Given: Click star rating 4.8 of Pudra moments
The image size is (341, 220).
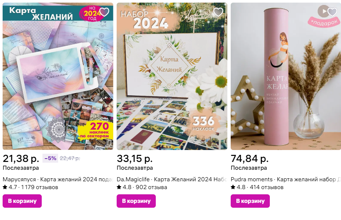Looking at the screenshot, I should click(x=238, y=187).
